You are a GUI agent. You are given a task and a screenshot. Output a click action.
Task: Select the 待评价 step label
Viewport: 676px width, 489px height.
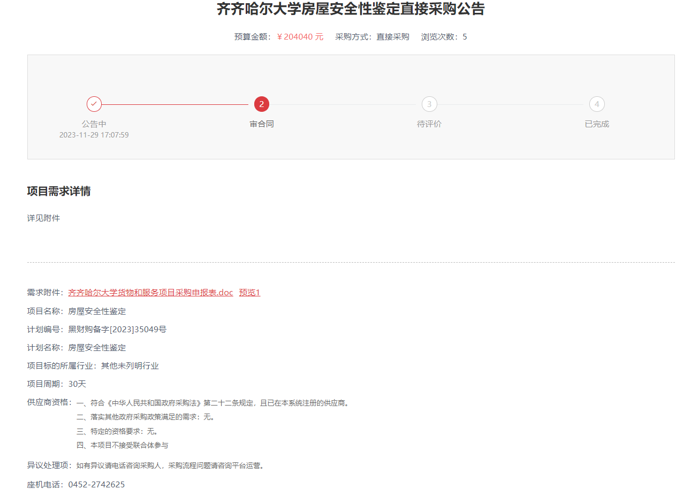coord(429,124)
